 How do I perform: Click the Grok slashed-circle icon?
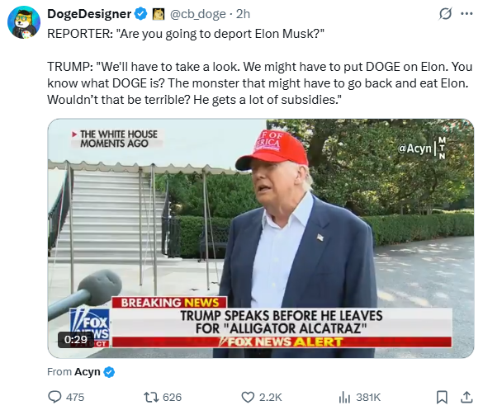445,14
